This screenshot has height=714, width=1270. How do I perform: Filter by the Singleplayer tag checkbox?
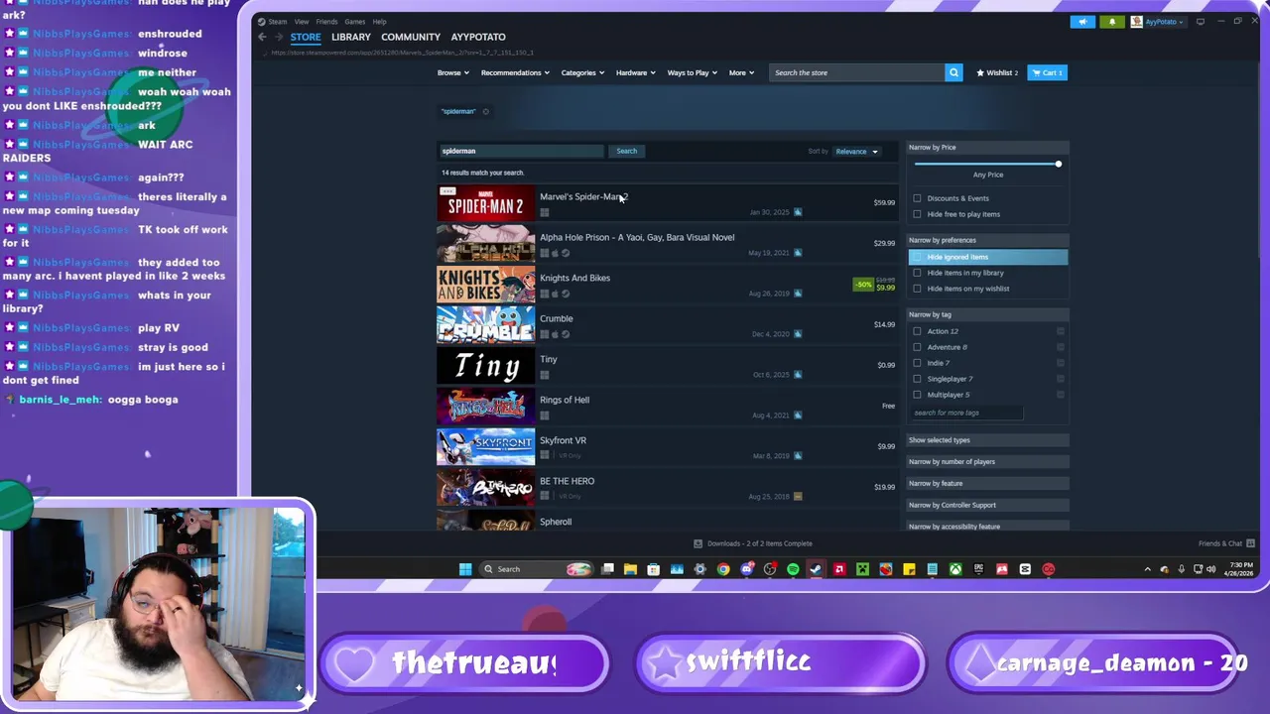(917, 379)
